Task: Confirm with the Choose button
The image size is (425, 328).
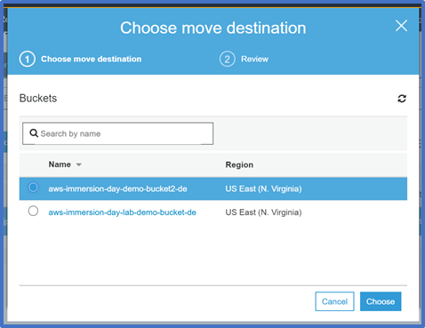Action: click(x=381, y=301)
